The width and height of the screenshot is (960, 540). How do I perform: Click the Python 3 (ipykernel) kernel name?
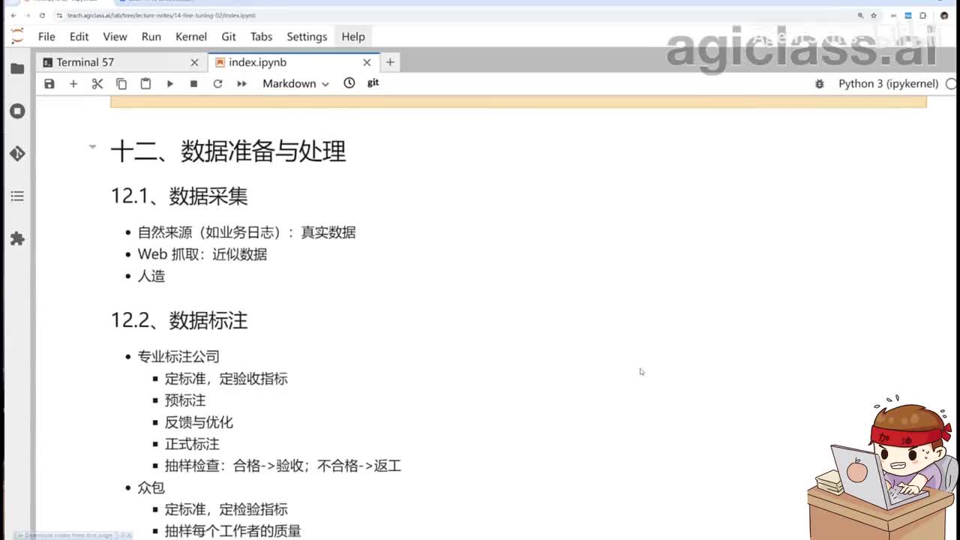coord(888,84)
